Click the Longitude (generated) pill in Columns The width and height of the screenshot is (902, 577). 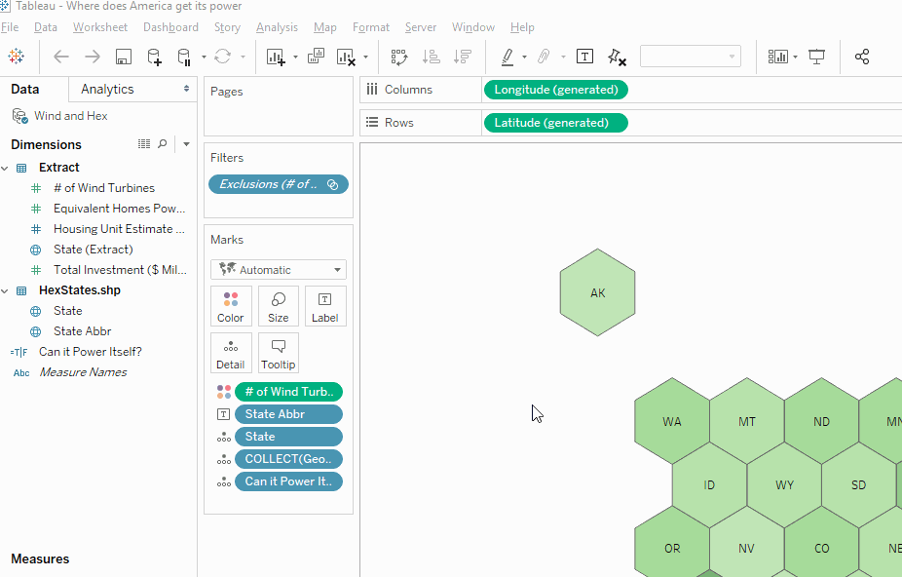(x=555, y=90)
